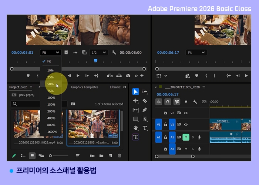Image resolution: width=259 pixels, height=185 pixels.
Task: Choose the Hand tool
Action: click(x=136, y=128)
